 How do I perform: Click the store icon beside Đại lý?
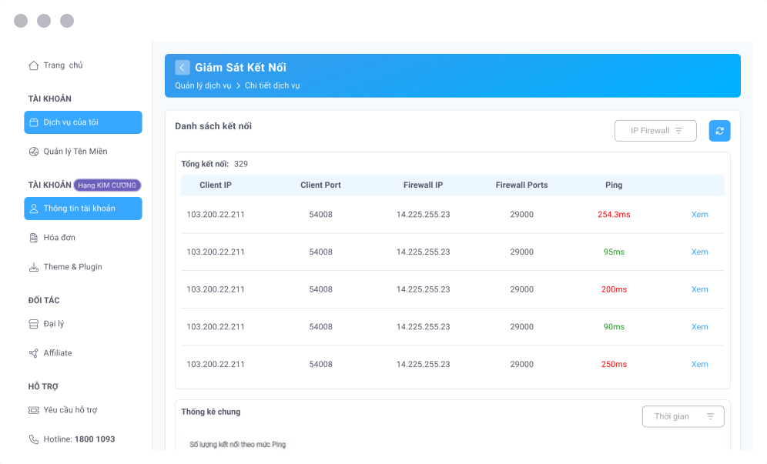pos(33,324)
